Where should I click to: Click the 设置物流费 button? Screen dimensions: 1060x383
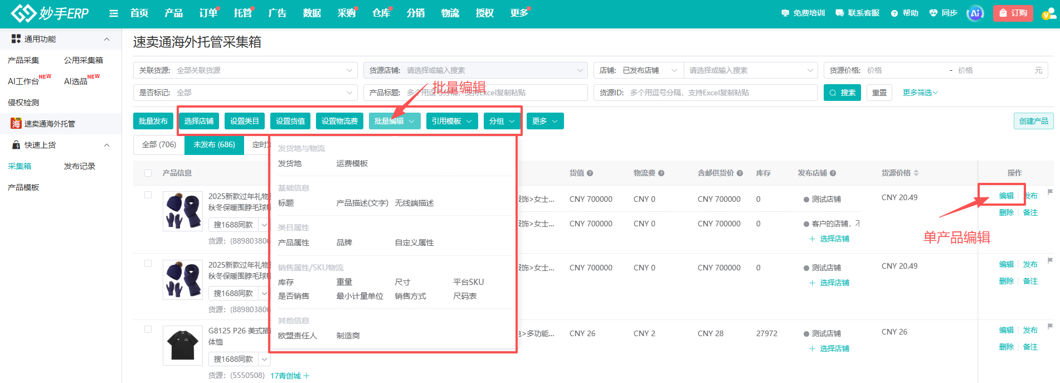pos(340,121)
